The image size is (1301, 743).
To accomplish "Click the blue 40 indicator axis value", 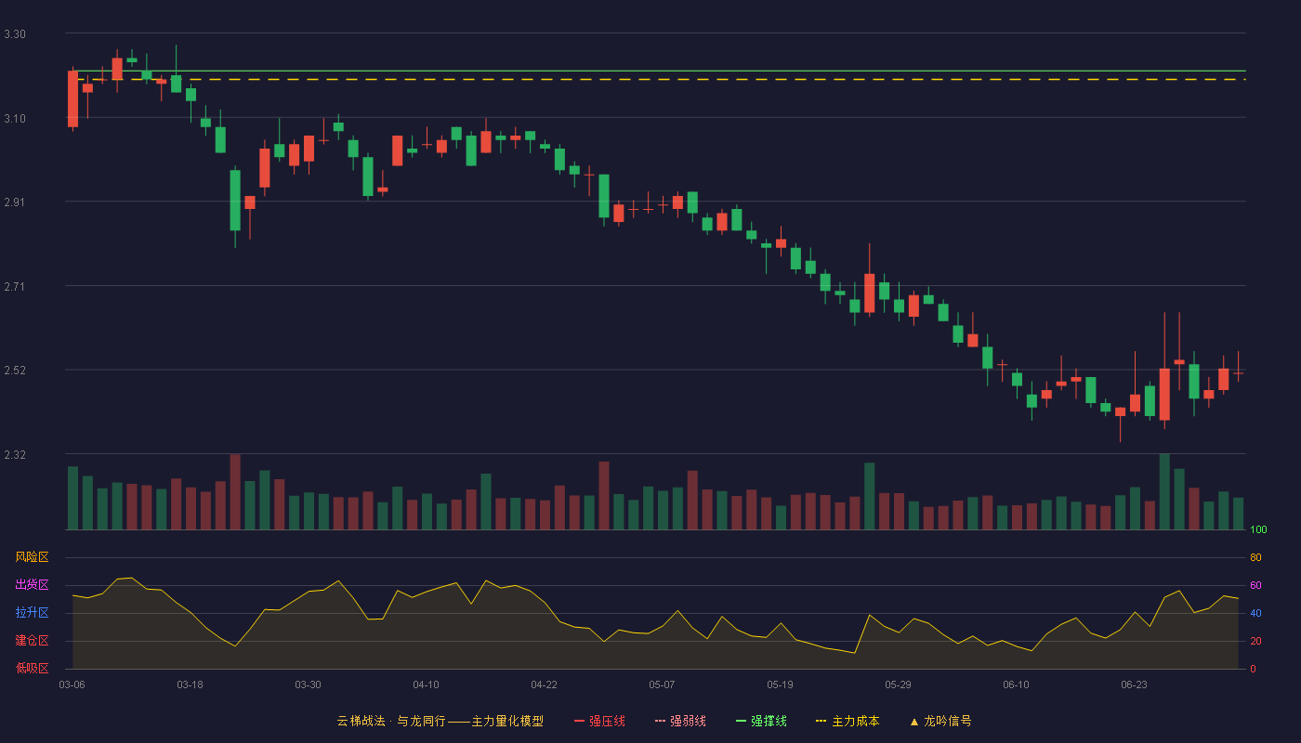I will point(1255,614).
